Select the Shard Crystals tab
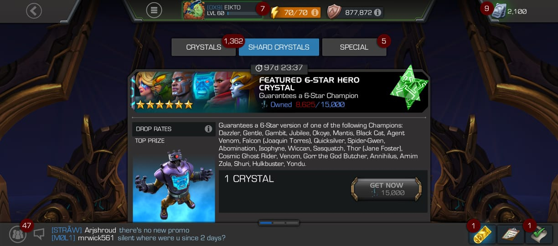 point(279,47)
